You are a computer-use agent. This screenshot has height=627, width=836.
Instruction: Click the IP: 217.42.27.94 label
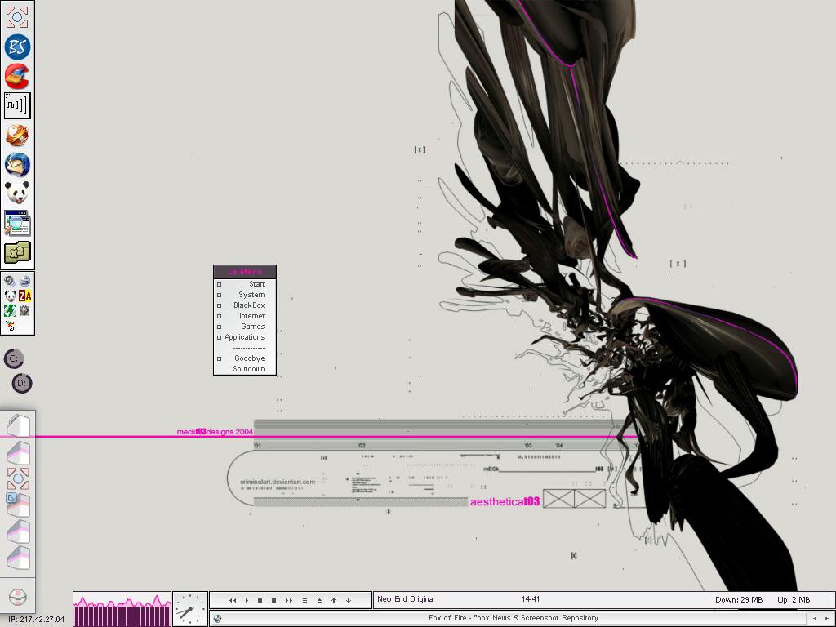36,620
